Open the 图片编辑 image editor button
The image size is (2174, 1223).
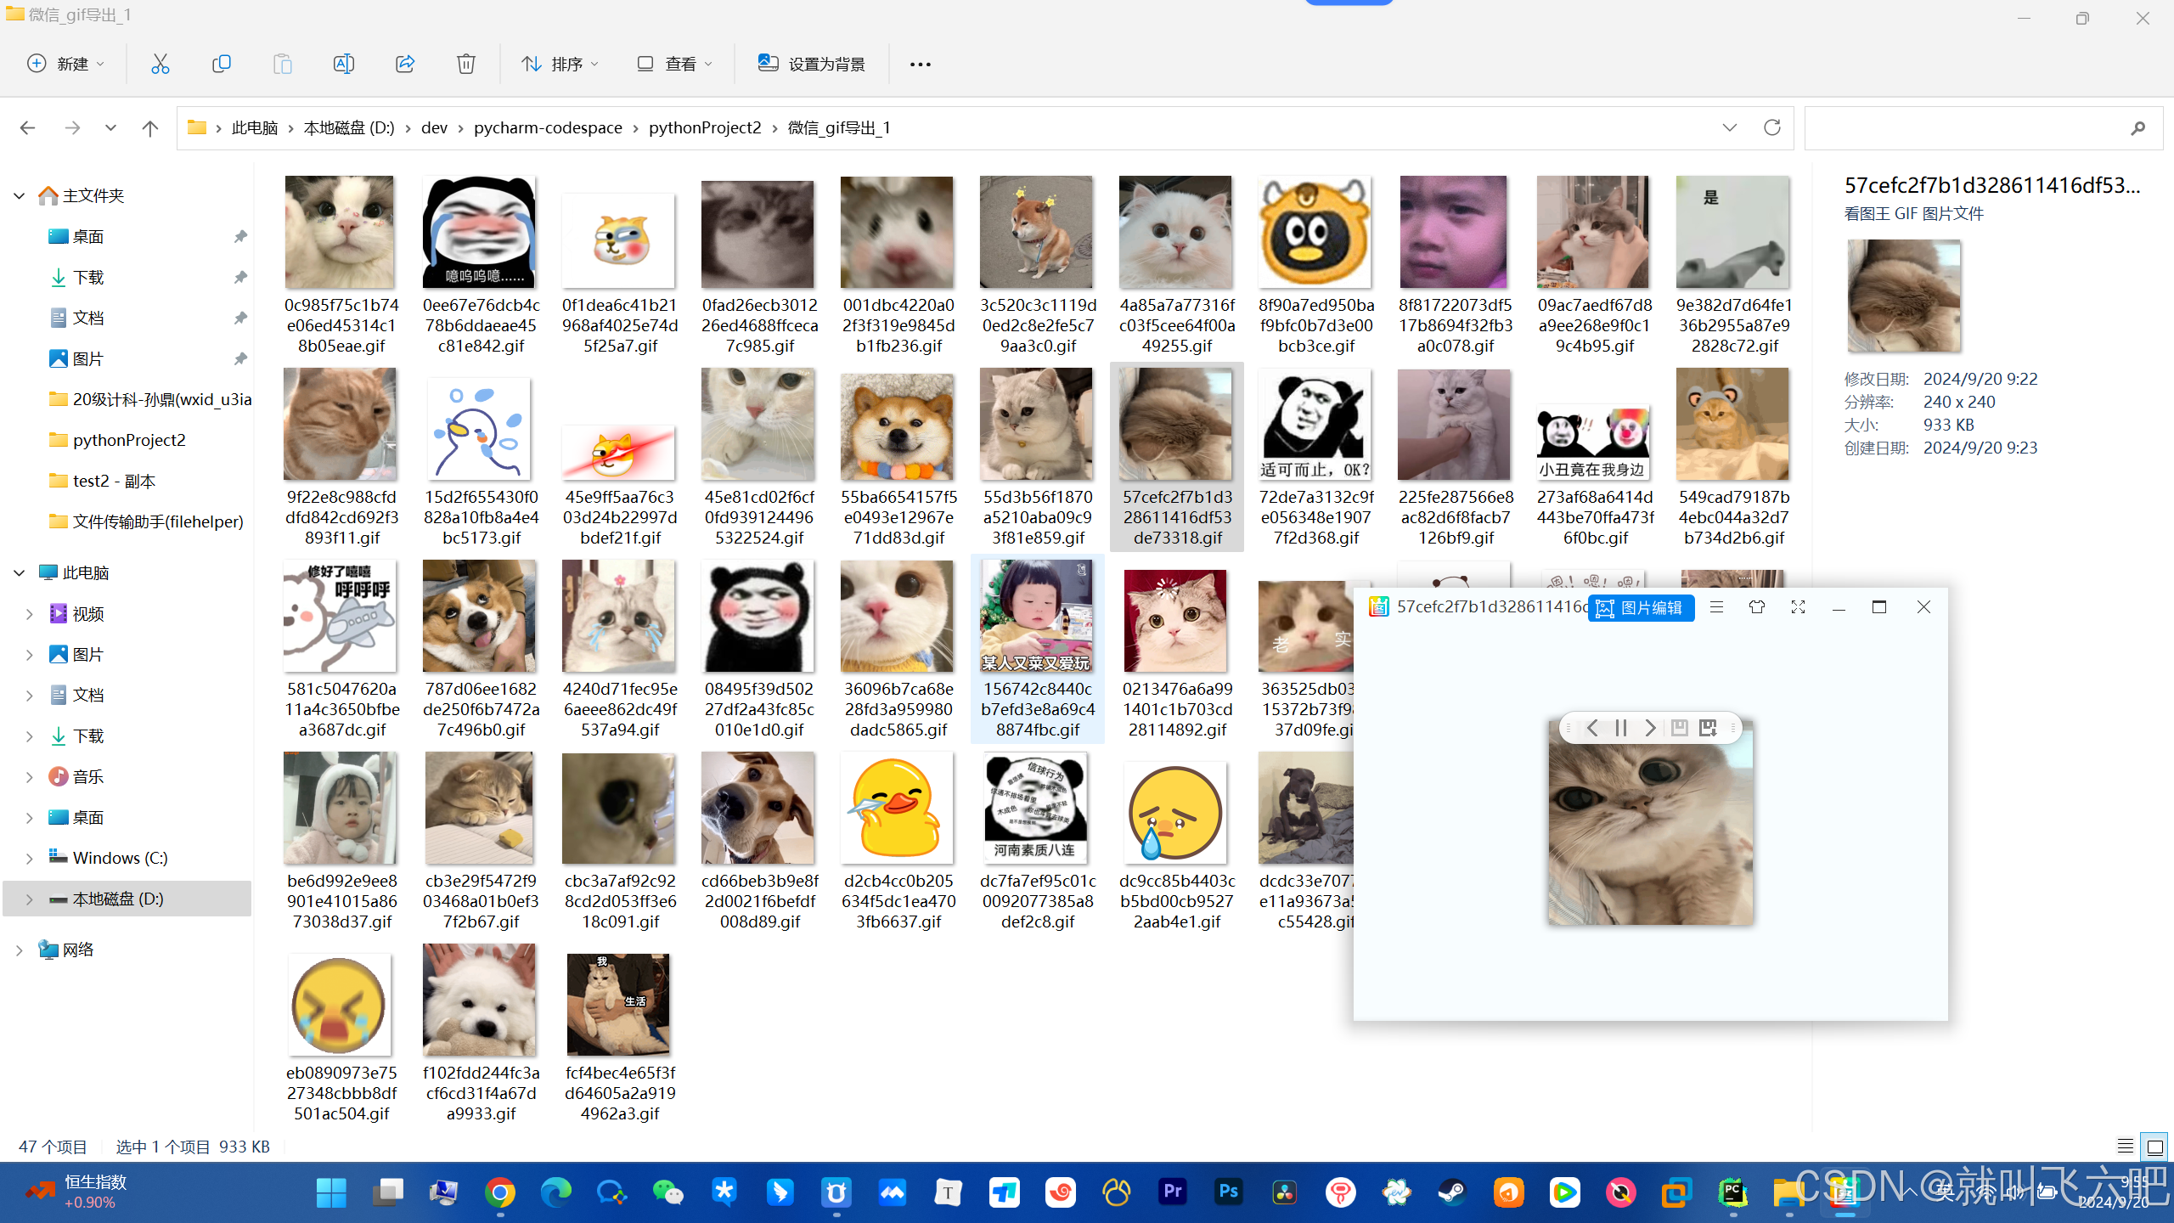coord(1641,607)
